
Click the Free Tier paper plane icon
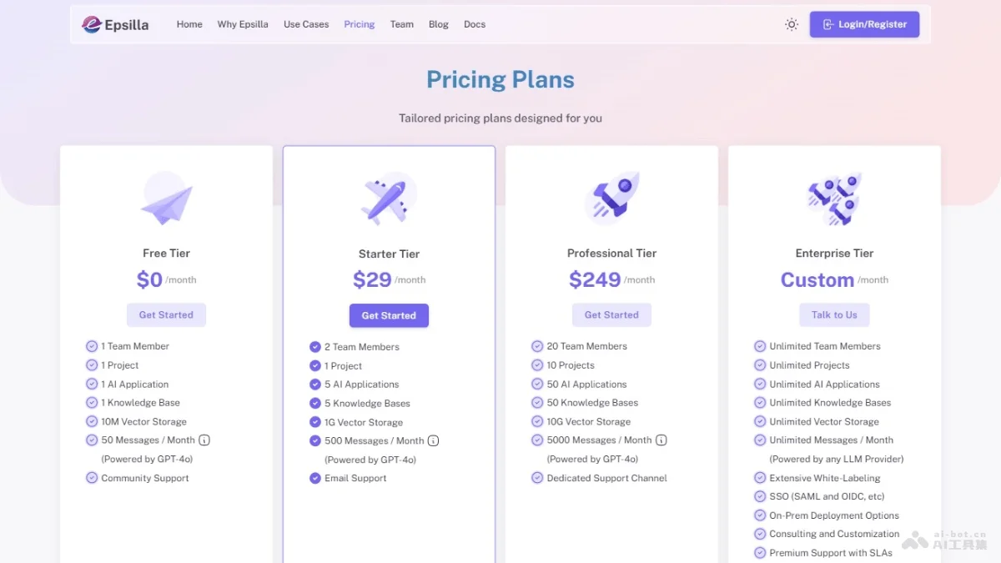coord(166,200)
